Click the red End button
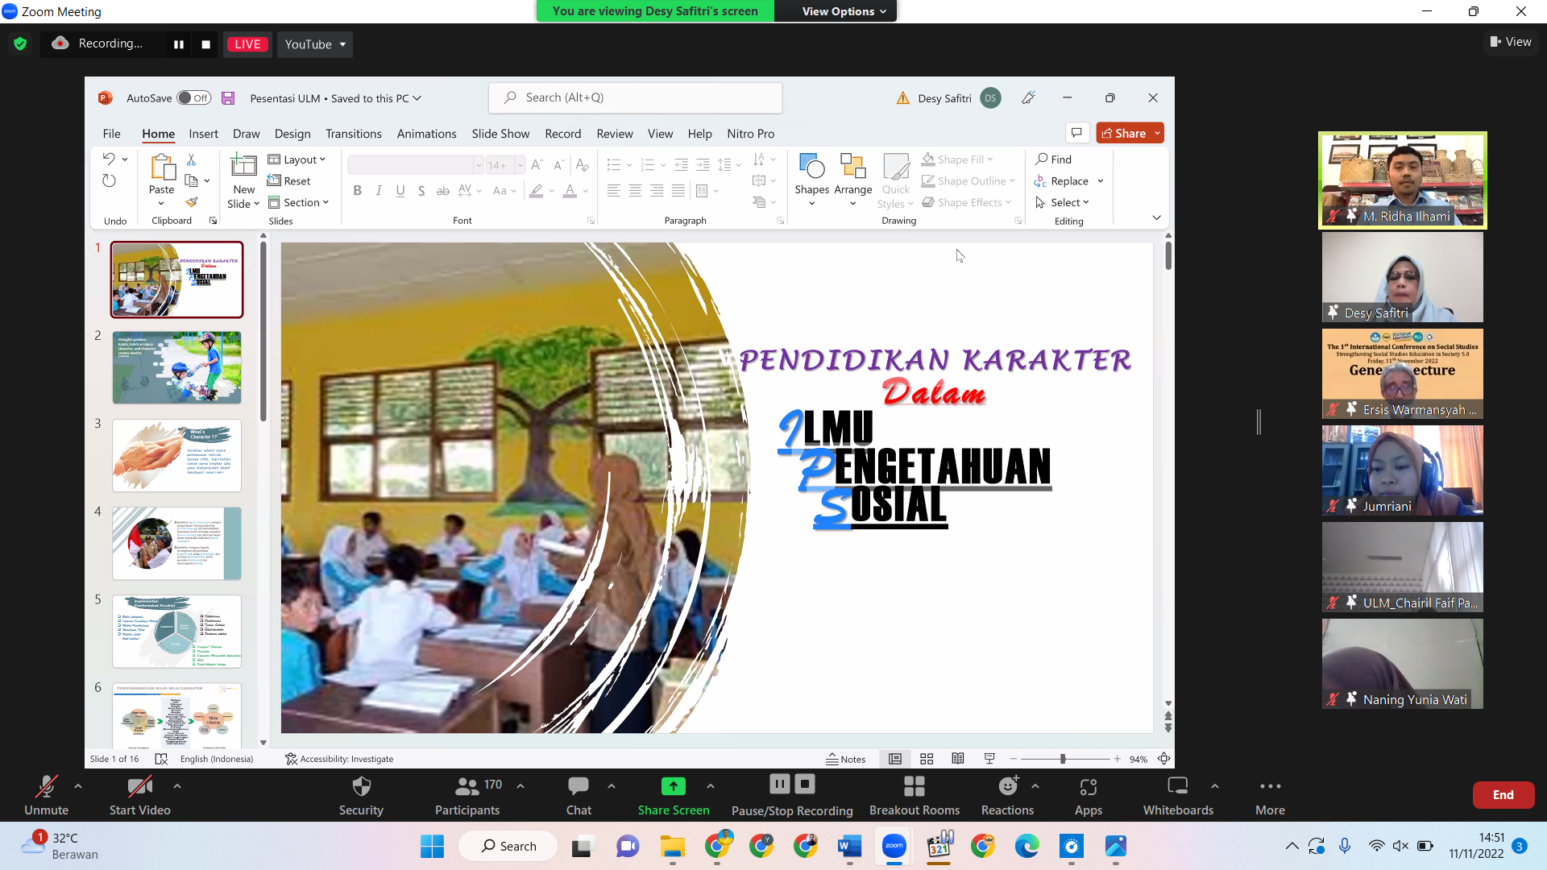This screenshot has height=870, width=1547. click(1503, 795)
